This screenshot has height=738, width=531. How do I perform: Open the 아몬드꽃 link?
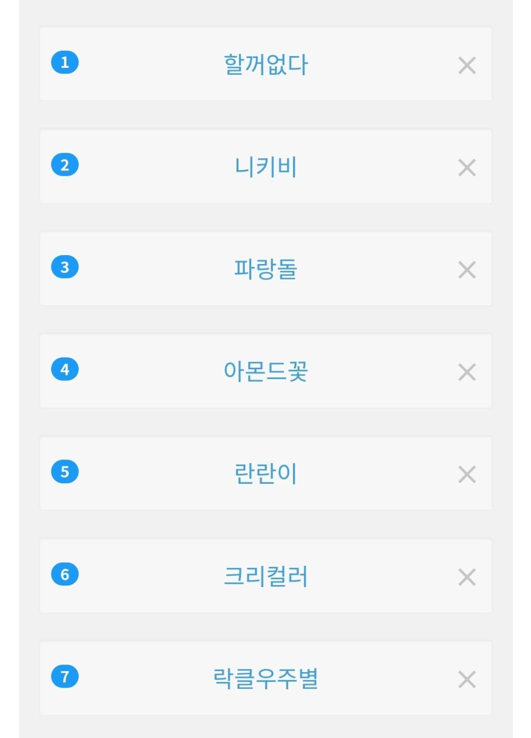tap(265, 371)
